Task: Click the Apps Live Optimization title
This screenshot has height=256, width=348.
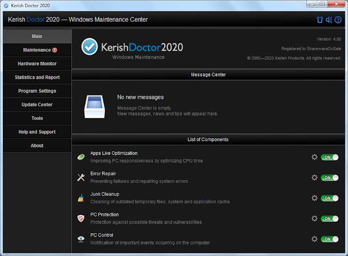Action: click(x=114, y=153)
